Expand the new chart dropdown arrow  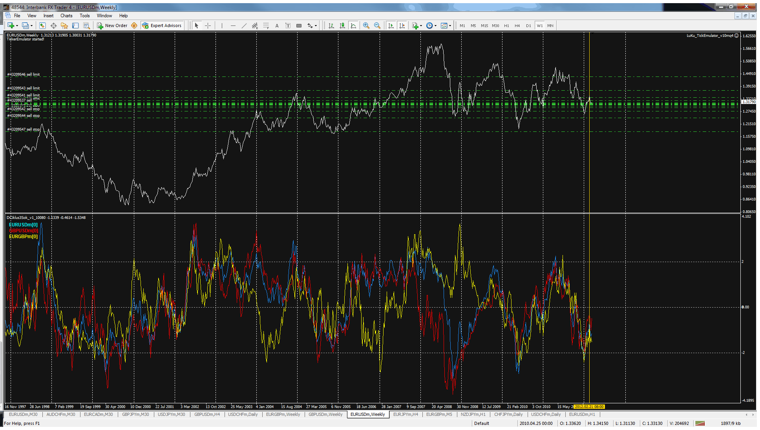pyautogui.click(x=17, y=26)
